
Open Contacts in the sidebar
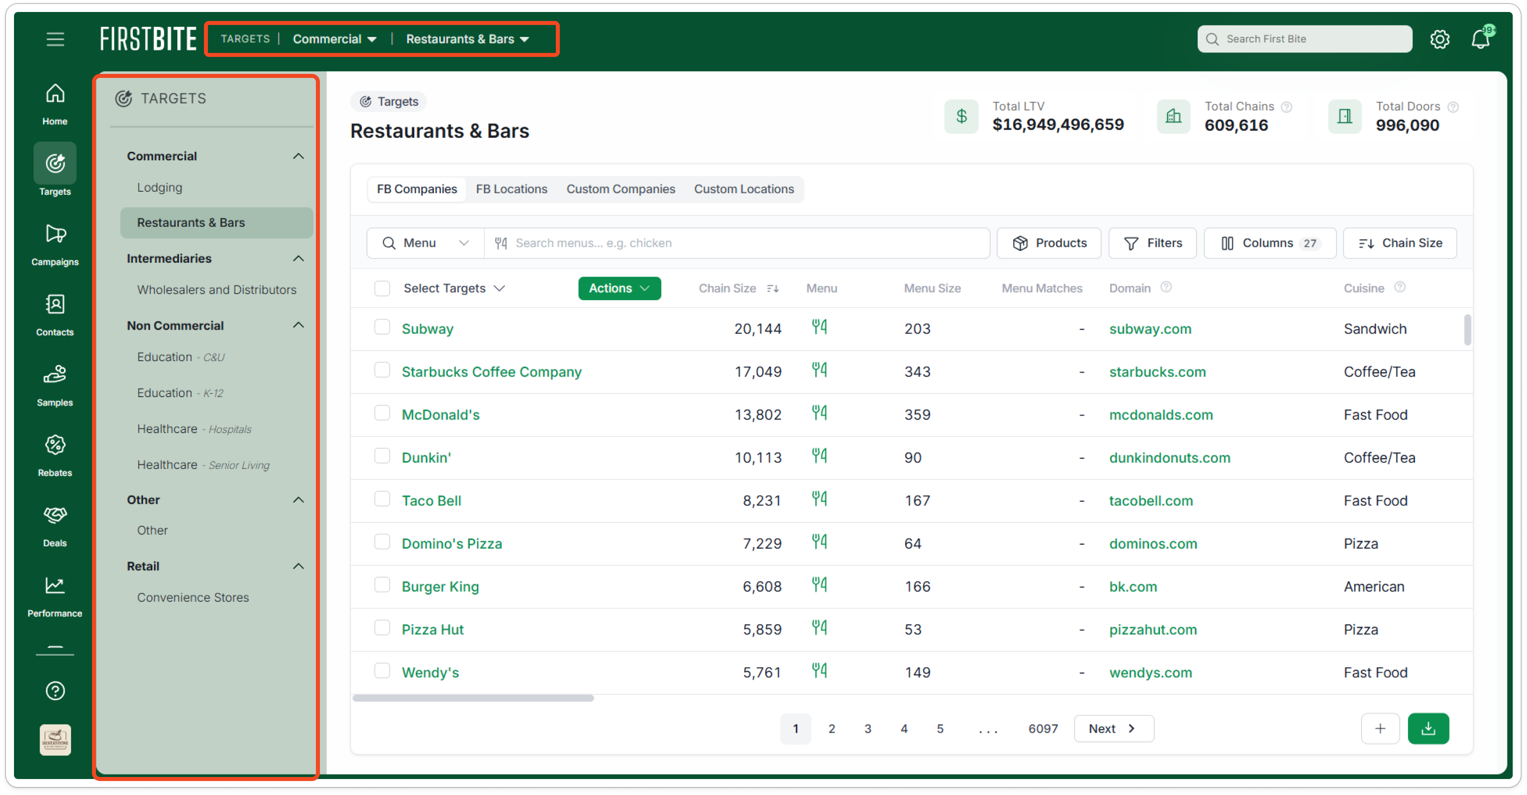pyautogui.click(x=54, y=315)
